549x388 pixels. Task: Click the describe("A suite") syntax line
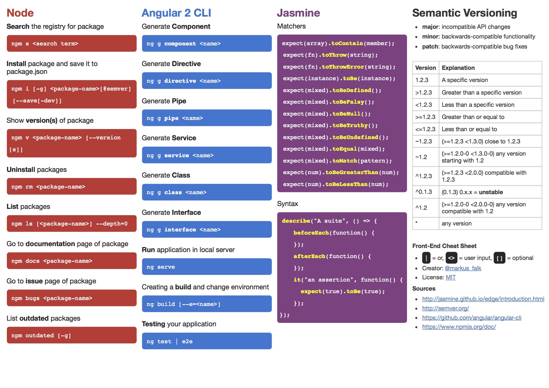[329, 221]
